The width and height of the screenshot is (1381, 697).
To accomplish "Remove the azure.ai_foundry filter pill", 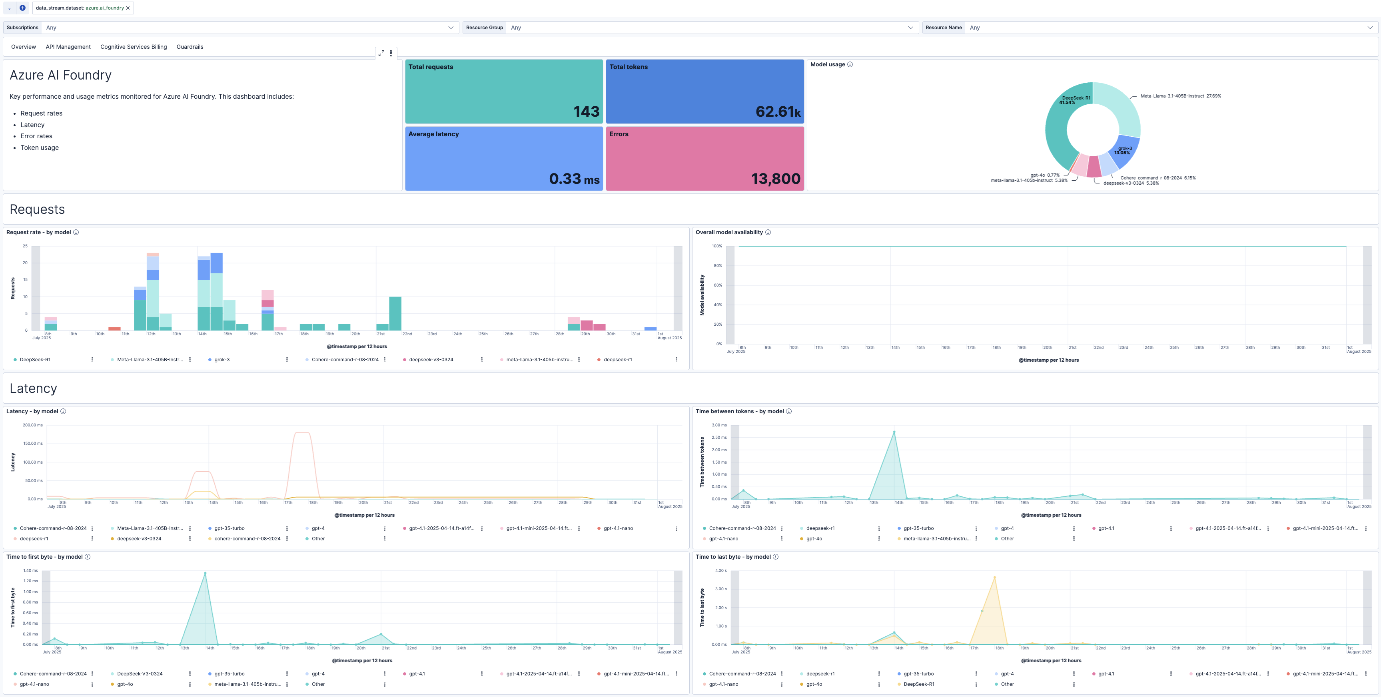I will (x=128, y=8).
